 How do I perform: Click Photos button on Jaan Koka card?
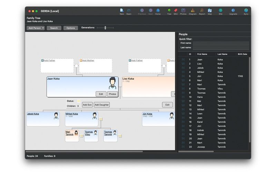click(112, 94)
